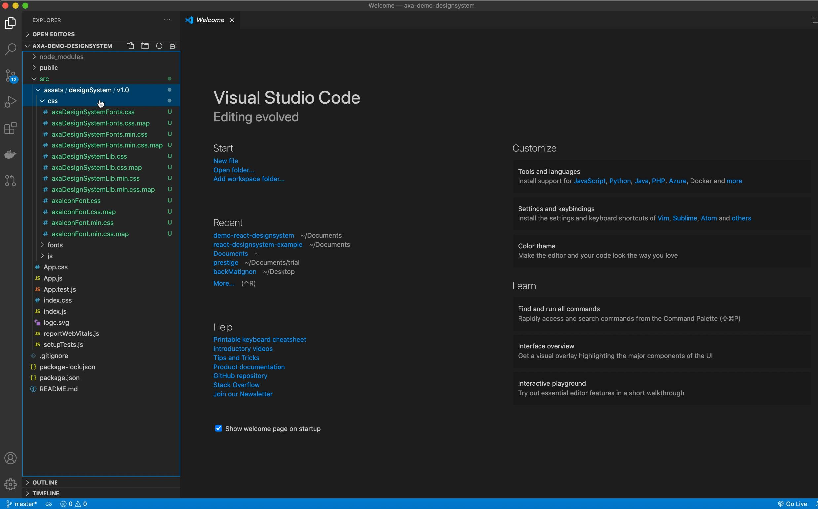
Task: Click the Open folder... link
Action: [234, 170]
